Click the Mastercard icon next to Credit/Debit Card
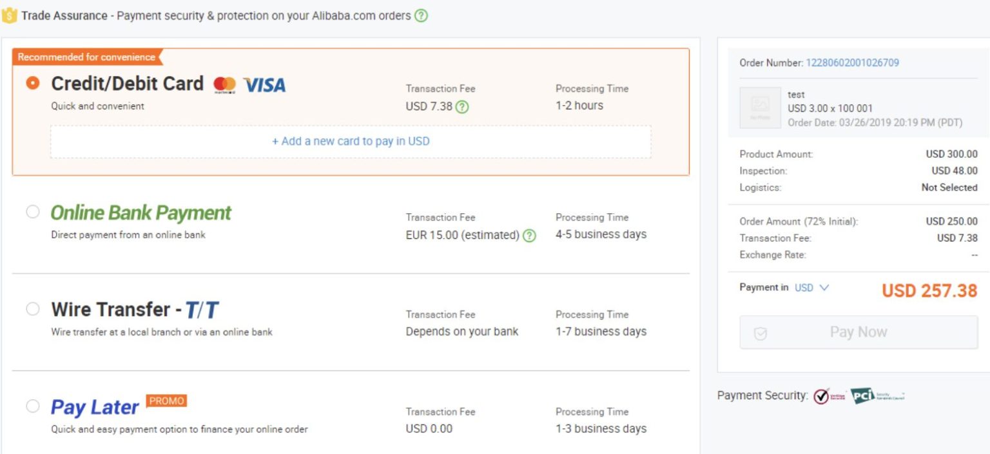The image size is (990, 454). (224, 83)
